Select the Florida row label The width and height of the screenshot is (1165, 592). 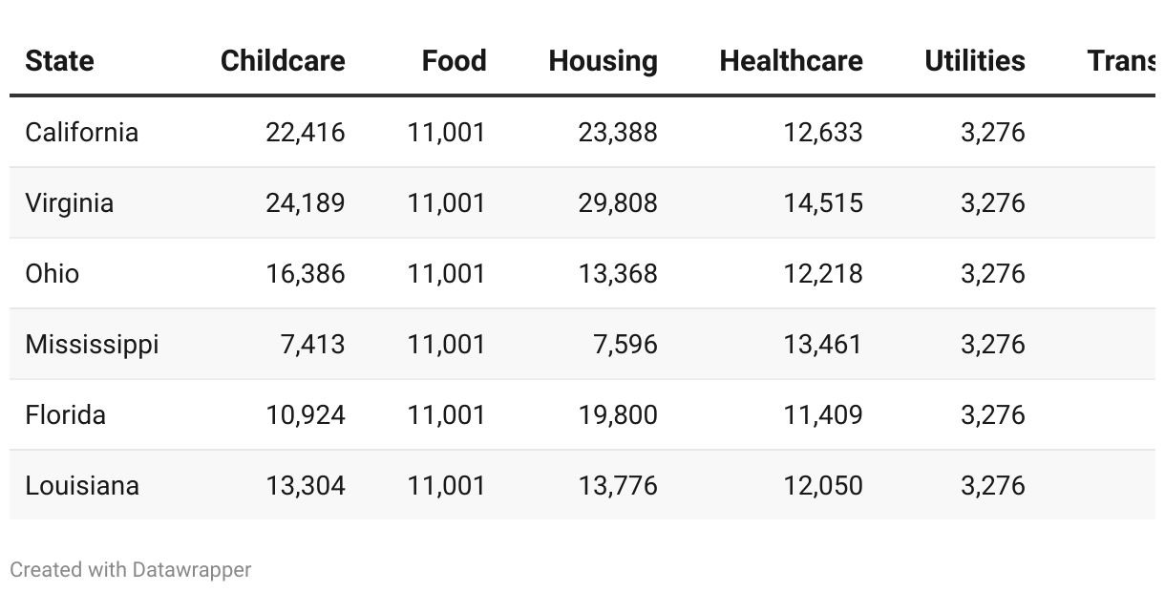(x=65, y=414)
